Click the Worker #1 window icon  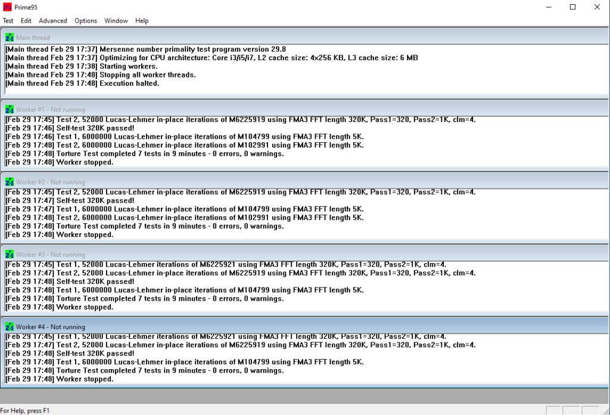10,110
